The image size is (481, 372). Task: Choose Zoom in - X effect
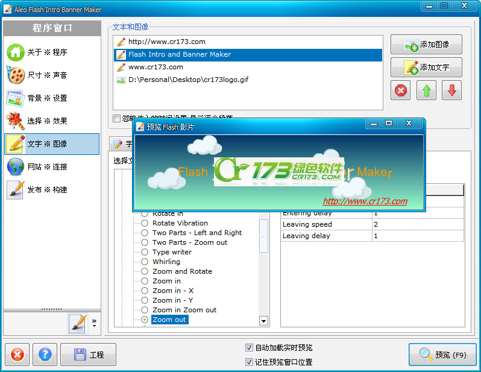click(145, 291)
